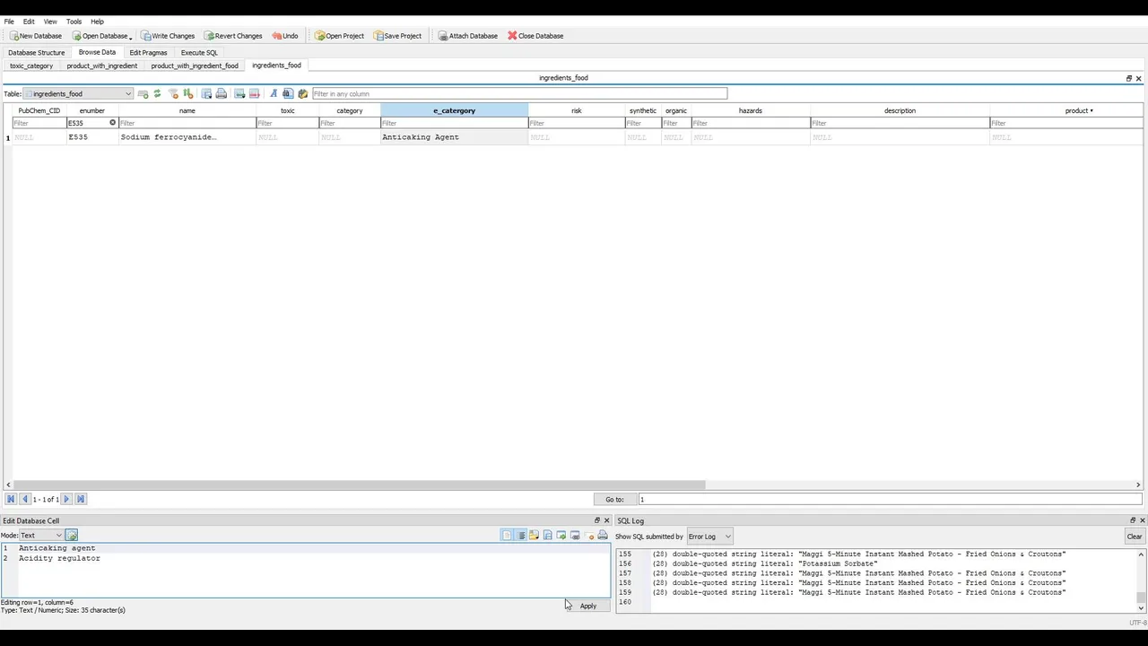
Task: Click the New Database toolbar icon
Action: [13, 36]
